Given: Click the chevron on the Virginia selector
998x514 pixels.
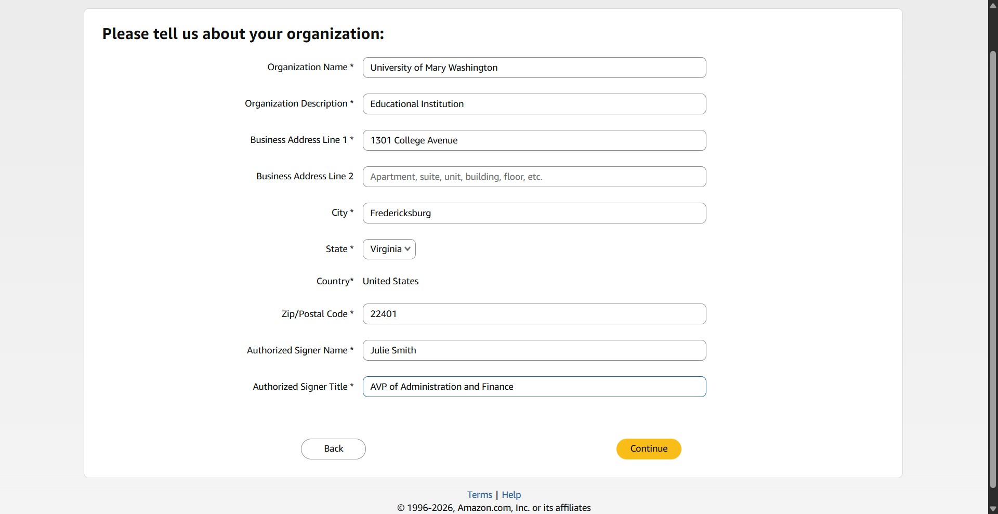Looking at the screenshot, I should tap(408, 249).
